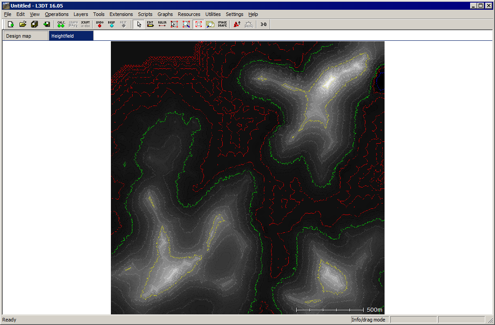Minimize the L3DT window

[473, 6]
